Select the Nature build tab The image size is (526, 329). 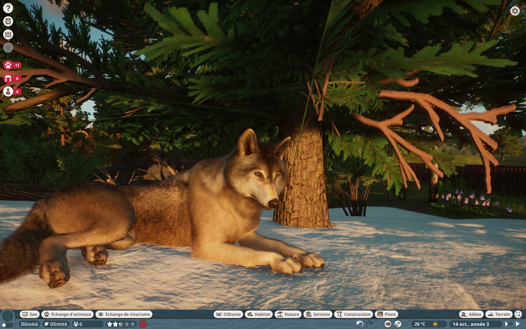[x=288, y=314]
